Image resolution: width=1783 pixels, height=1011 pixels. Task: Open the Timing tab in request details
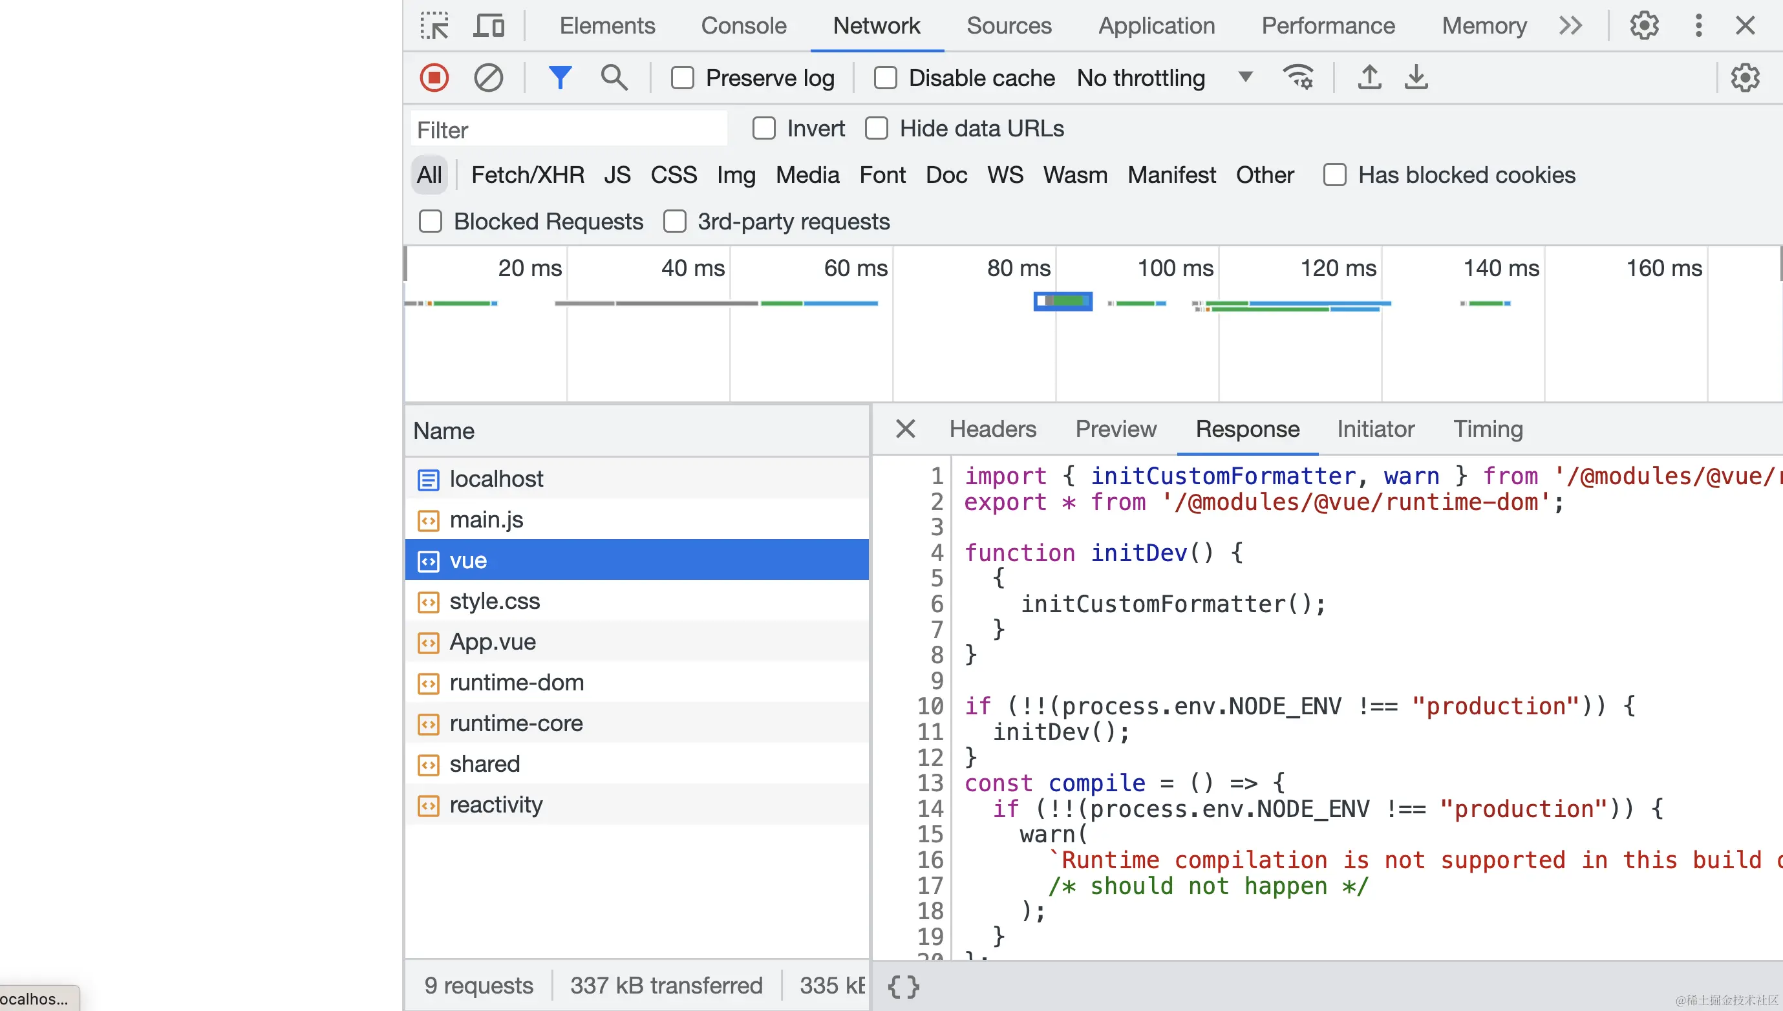click(1488, 429)
